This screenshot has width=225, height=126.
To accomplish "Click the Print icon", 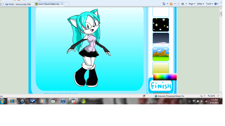I will 182,4.
